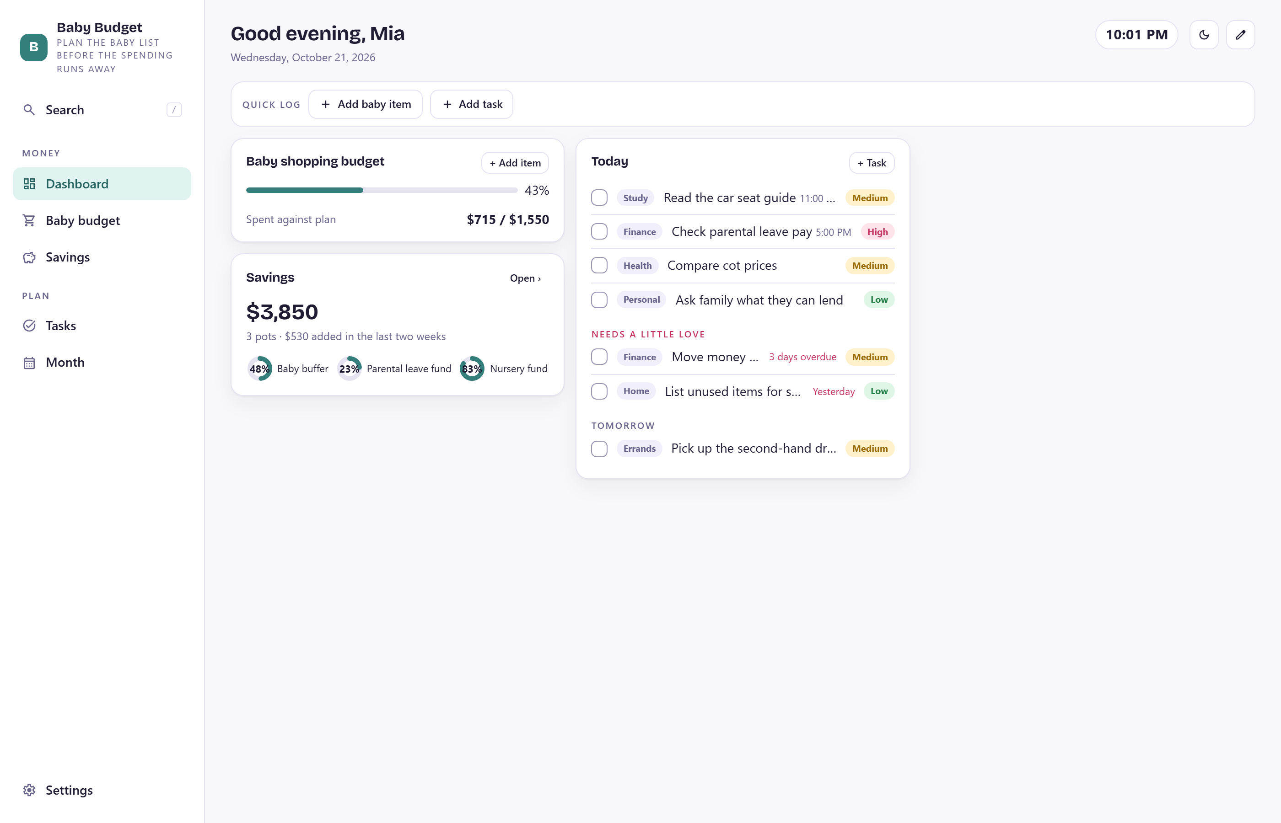Image resolution: width=1281 pixels, height=823 pixels.
Task: Check off the overdue Move money task
Action: point(599,357)
